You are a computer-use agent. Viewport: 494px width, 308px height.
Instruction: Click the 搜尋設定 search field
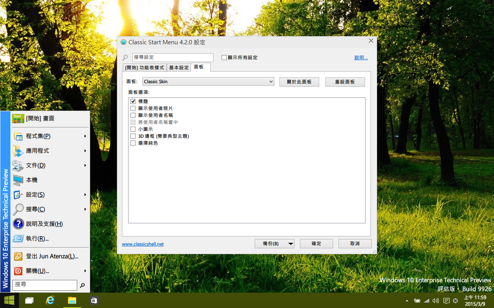tap(173, 57)
